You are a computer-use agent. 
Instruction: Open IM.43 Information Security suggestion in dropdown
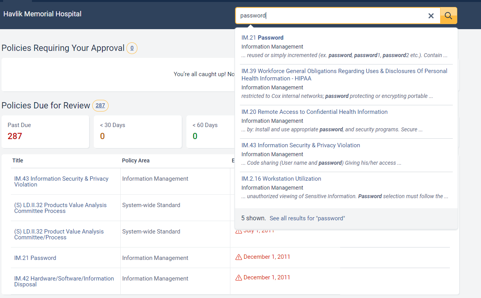click(300, 145)
